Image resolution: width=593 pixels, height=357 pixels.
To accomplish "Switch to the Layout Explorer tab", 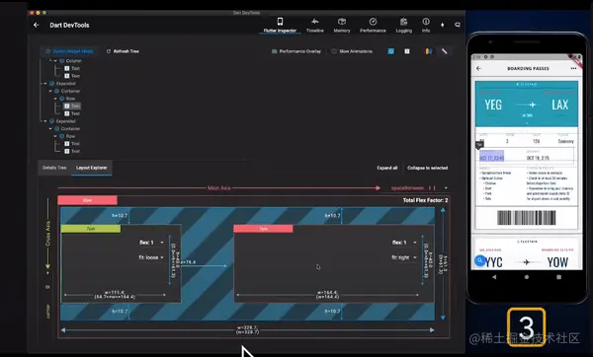I will (x=92, y=168).
